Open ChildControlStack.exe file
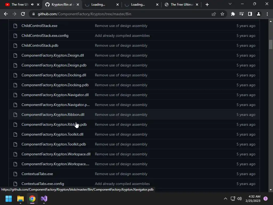This screenshot has width=273, height=205. coord(39,26)
